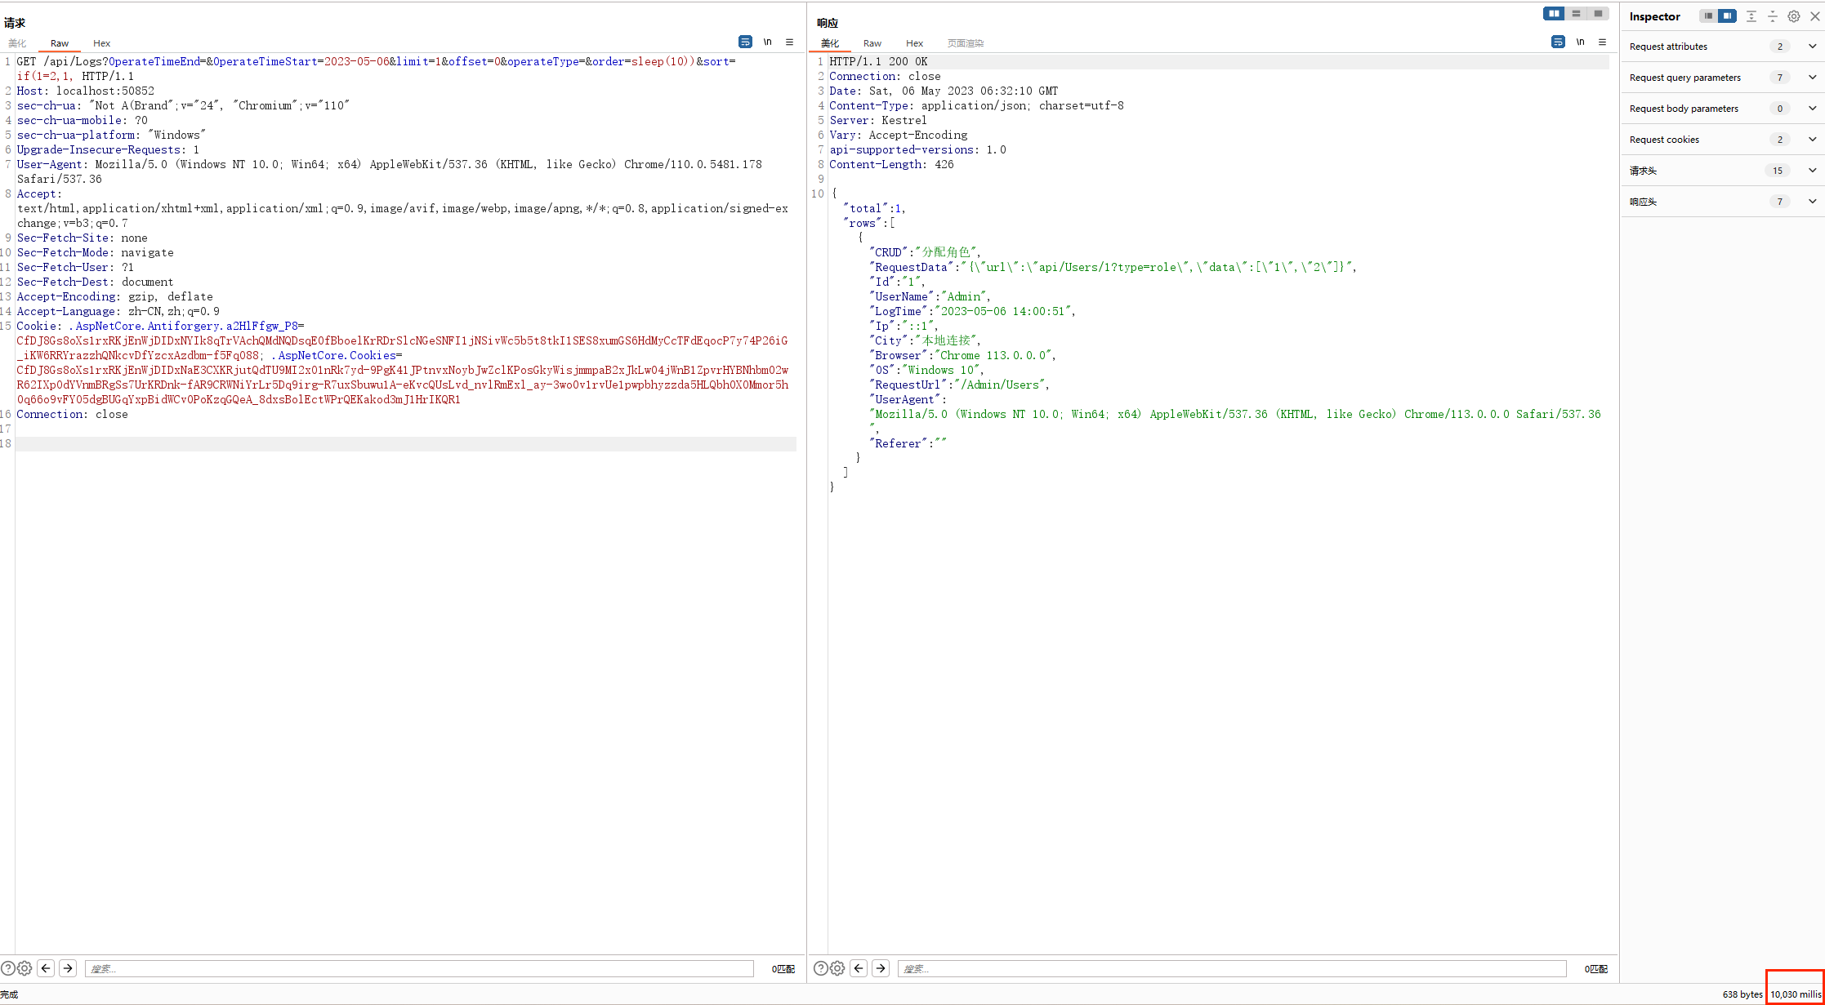Screen dimensions: 1825x1005
Task: Go to the next request search match
Action: click(x=68, y=968)
